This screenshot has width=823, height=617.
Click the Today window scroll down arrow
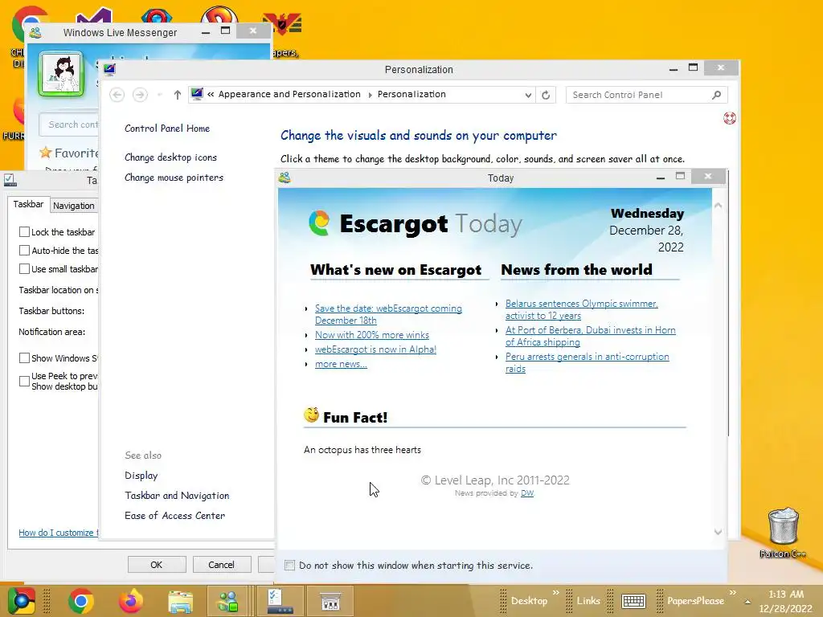pyautogui.click(x=718, y=532)
